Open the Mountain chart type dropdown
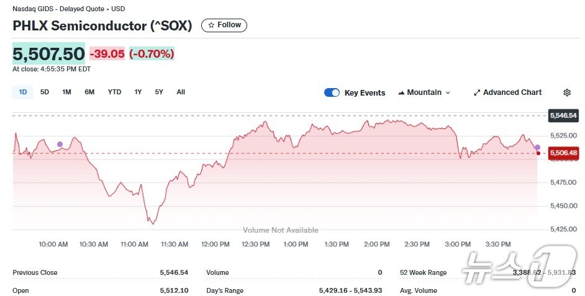 (x=424, y=92)
